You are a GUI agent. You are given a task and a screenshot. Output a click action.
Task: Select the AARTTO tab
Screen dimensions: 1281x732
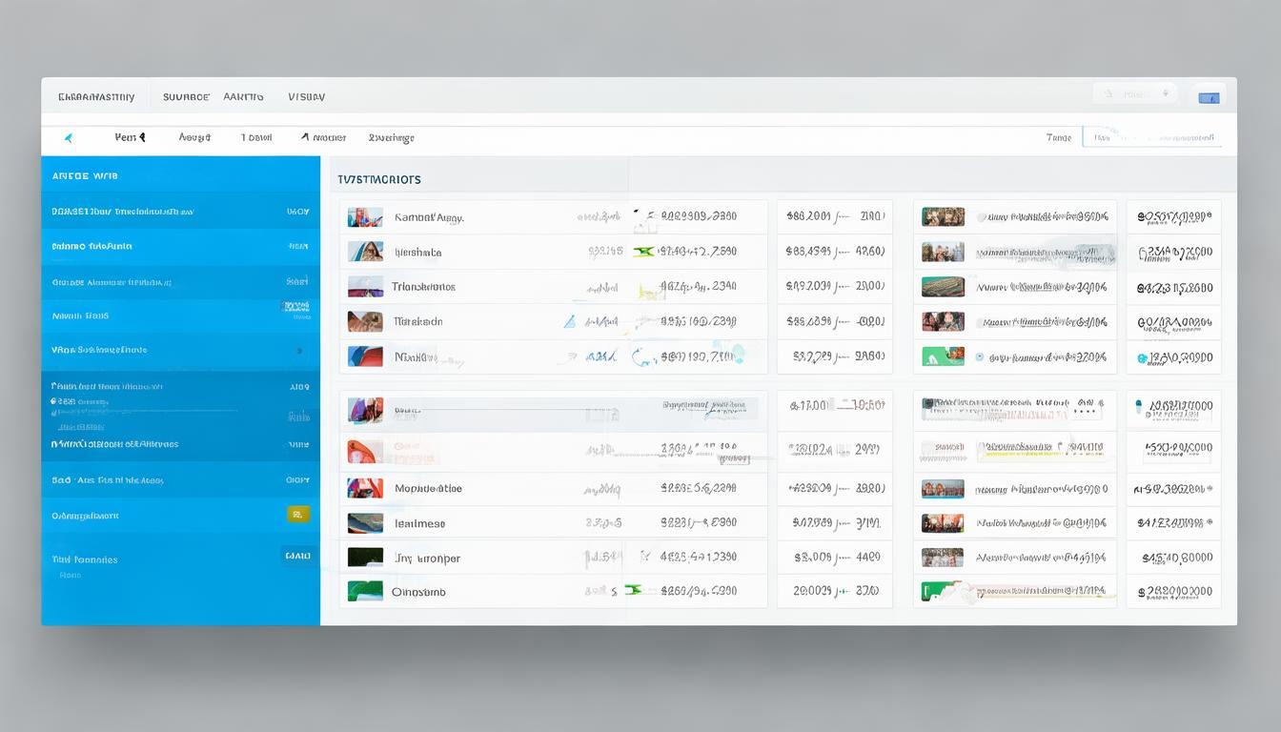point(243,97)
